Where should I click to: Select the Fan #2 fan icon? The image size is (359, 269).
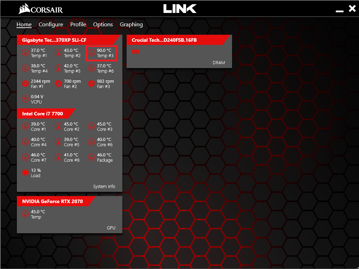(58, 83)
